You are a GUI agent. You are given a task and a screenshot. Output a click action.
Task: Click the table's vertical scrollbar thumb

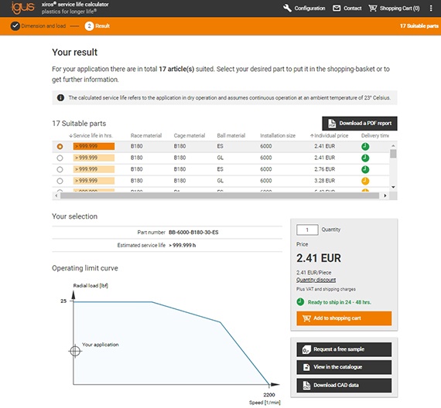pyautogui.click(x=393, y=154)
